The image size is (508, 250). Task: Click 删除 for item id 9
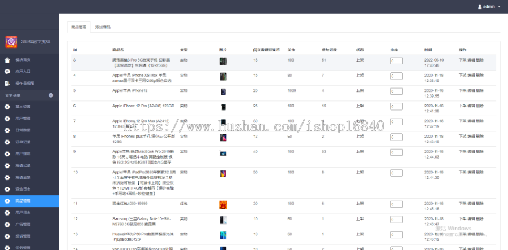[480, 151]
